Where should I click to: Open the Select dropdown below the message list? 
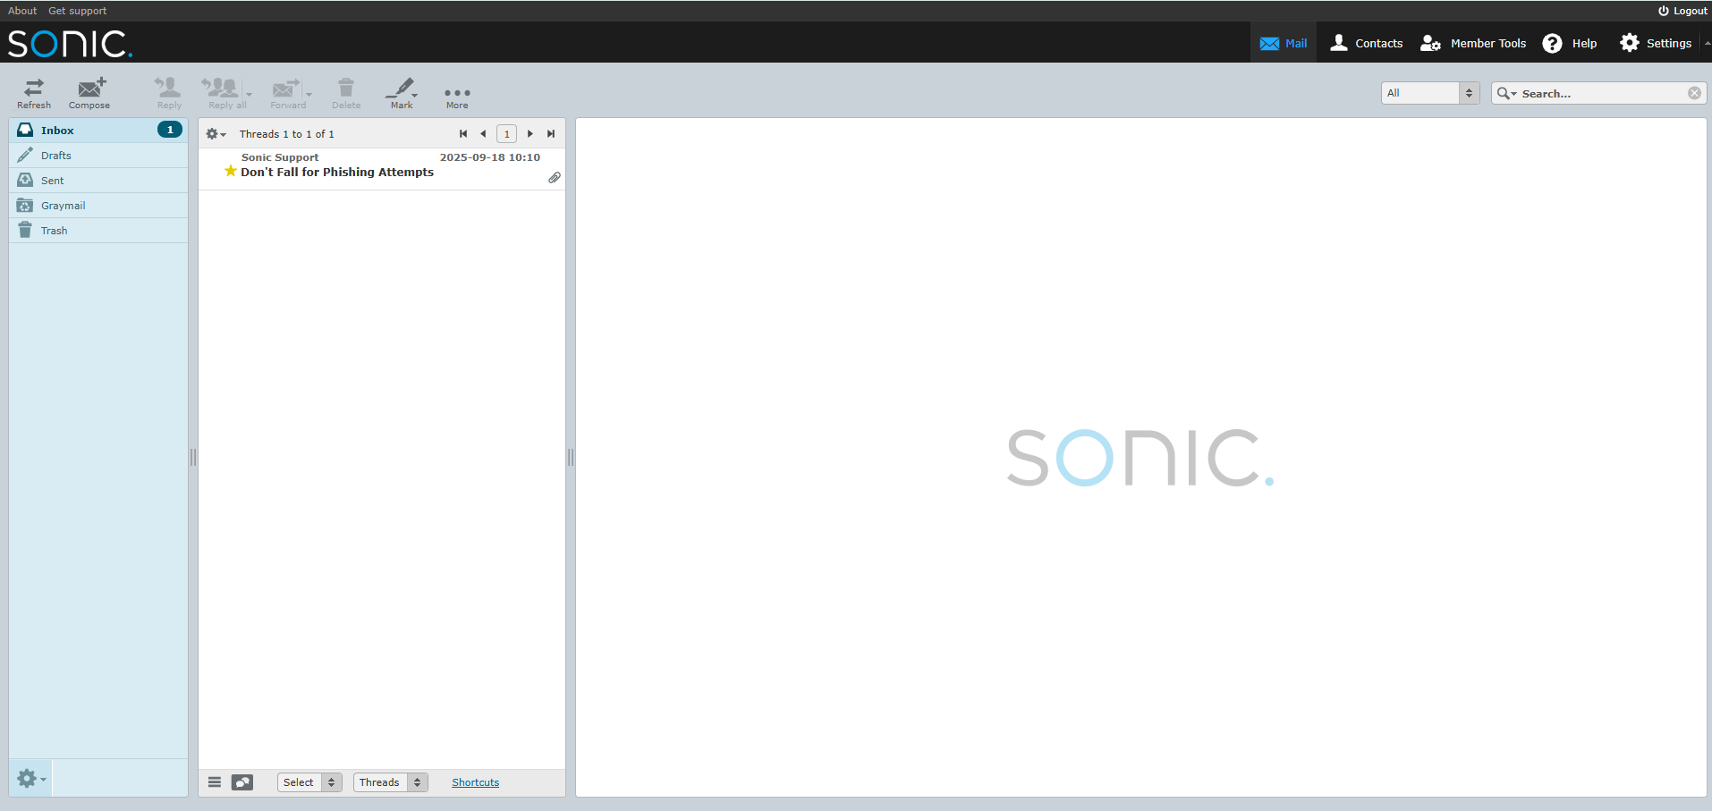pyautogui.click(x=308, y=781)
